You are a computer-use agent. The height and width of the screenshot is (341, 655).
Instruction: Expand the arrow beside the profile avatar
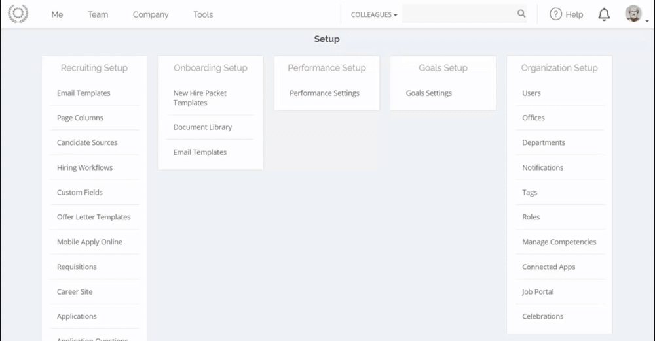[647, 20]
